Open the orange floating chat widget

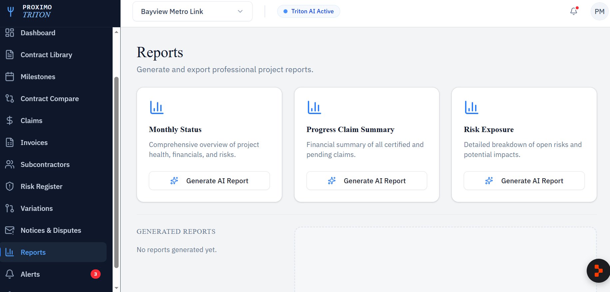click(x=598, y=271)
